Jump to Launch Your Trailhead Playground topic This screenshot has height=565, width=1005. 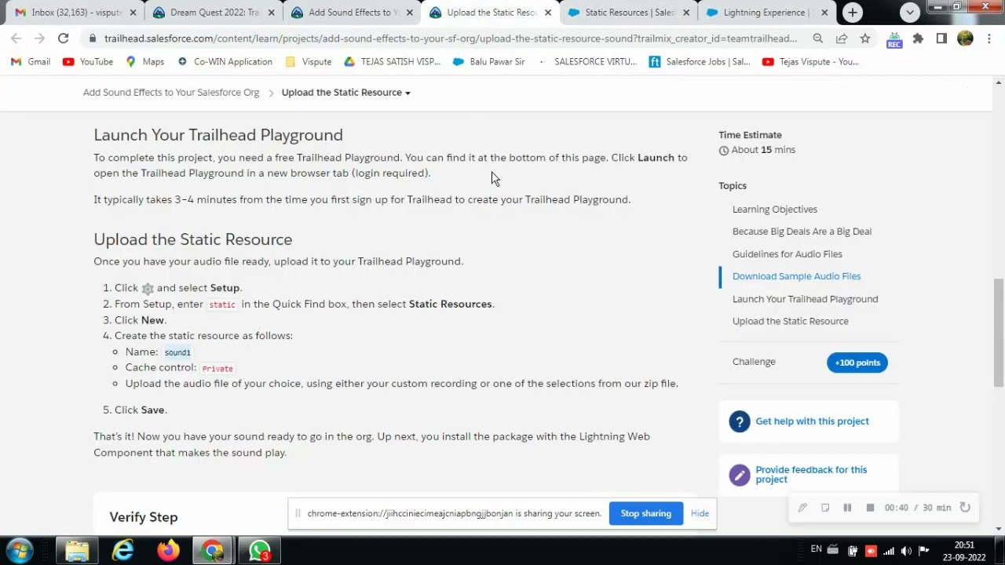(805, 299)
